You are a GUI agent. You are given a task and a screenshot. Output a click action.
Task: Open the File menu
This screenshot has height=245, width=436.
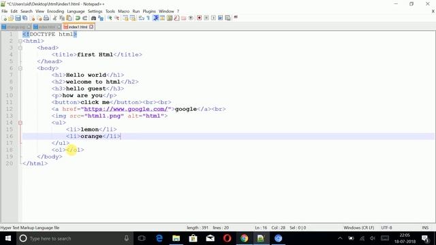(5, 11)
